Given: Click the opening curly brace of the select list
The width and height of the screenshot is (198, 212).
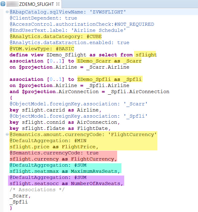Looking at the screenshot, I should coord(11,98).
